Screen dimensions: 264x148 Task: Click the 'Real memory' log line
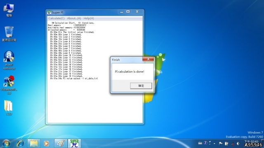pos(67,25)
